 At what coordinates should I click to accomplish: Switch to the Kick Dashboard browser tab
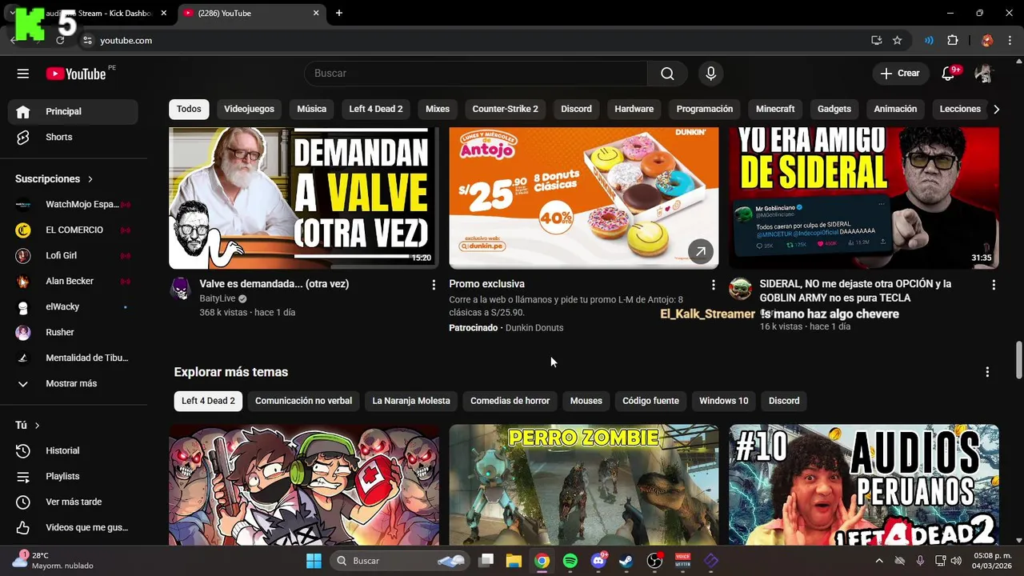pyautogui.click(x=96, y=14)
